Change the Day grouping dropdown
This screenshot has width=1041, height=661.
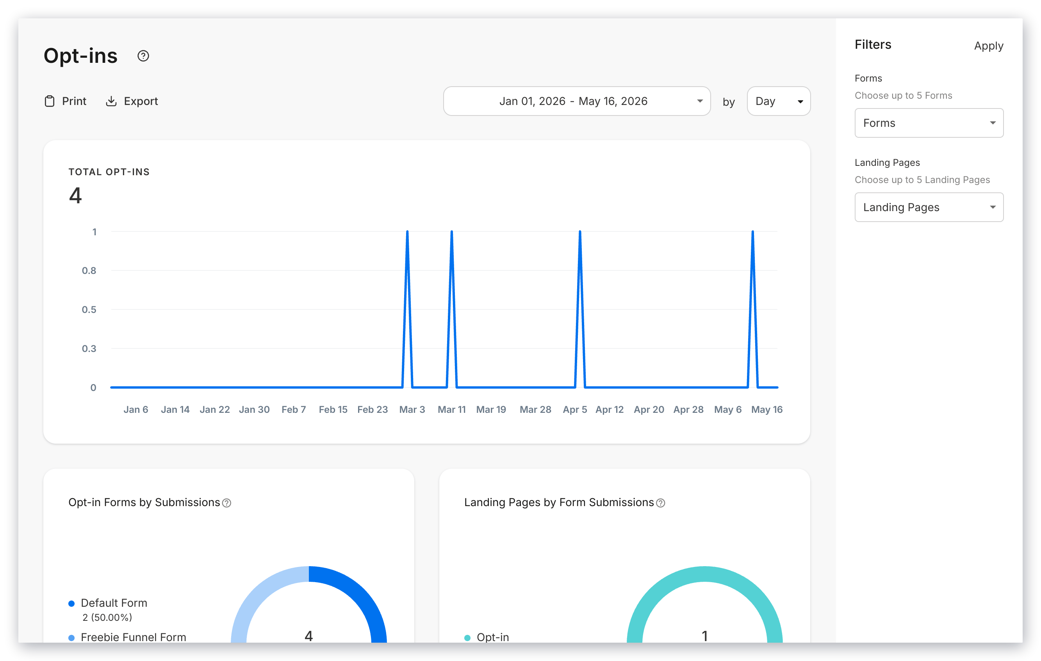pos(779,101)
